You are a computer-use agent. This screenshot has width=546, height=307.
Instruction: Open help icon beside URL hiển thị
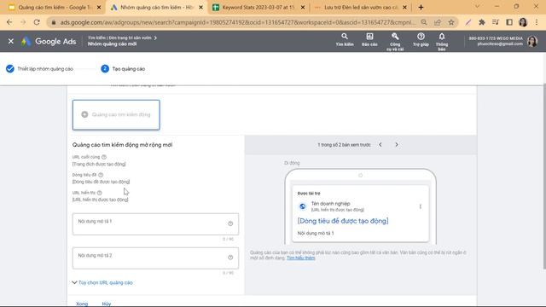pos(100,193)
